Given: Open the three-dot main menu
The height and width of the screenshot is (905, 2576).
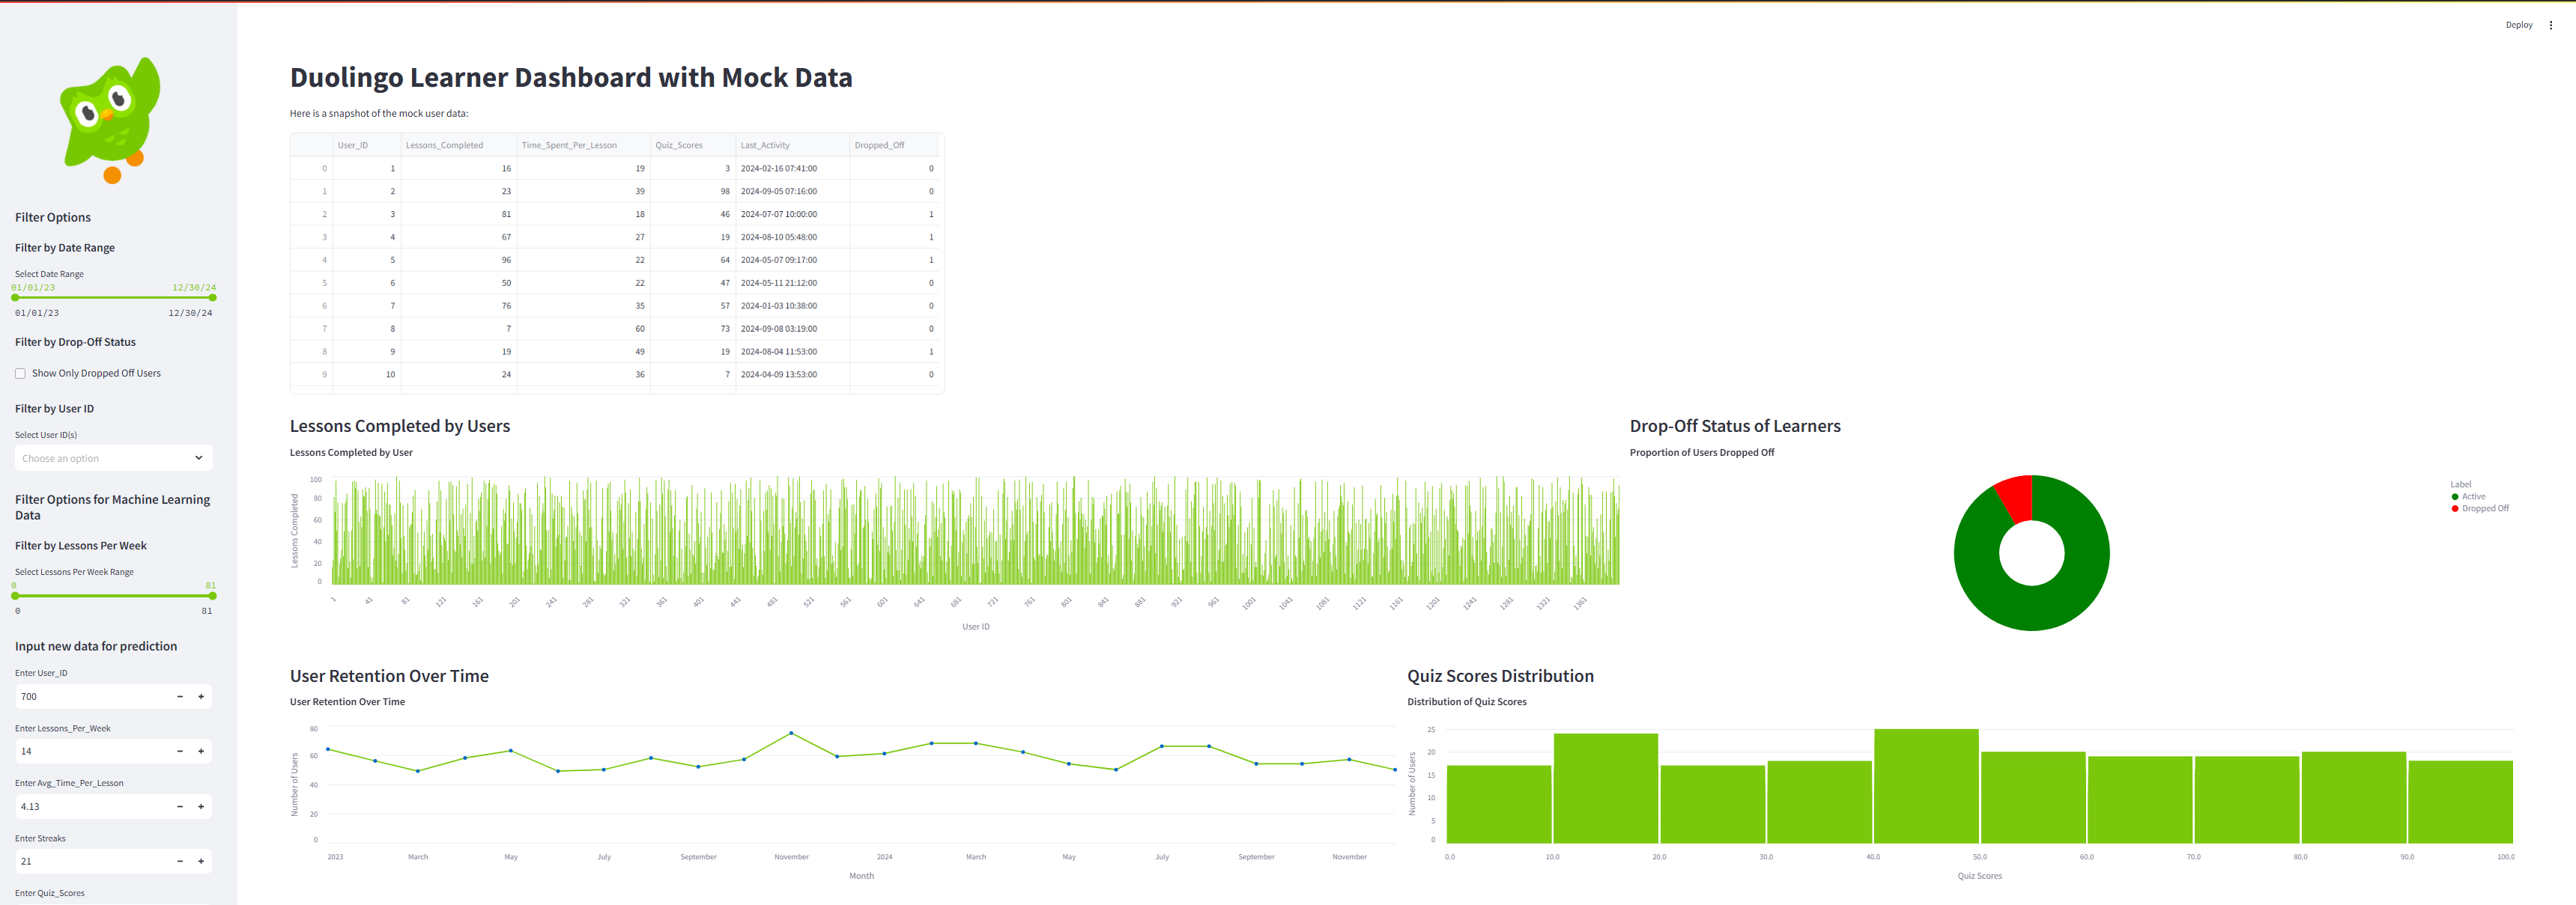Looking at the screenshot, I should [2550, 25].
